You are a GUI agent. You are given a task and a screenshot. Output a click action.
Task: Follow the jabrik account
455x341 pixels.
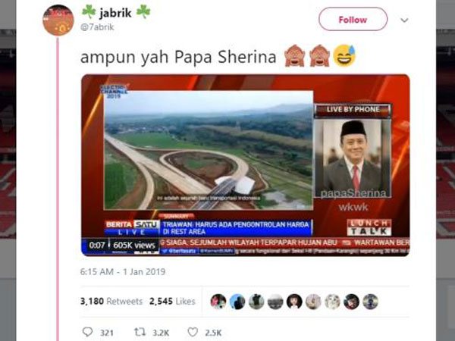point(353,20)
